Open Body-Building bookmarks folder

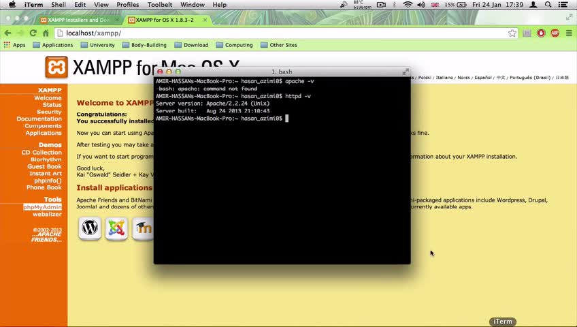144,45
